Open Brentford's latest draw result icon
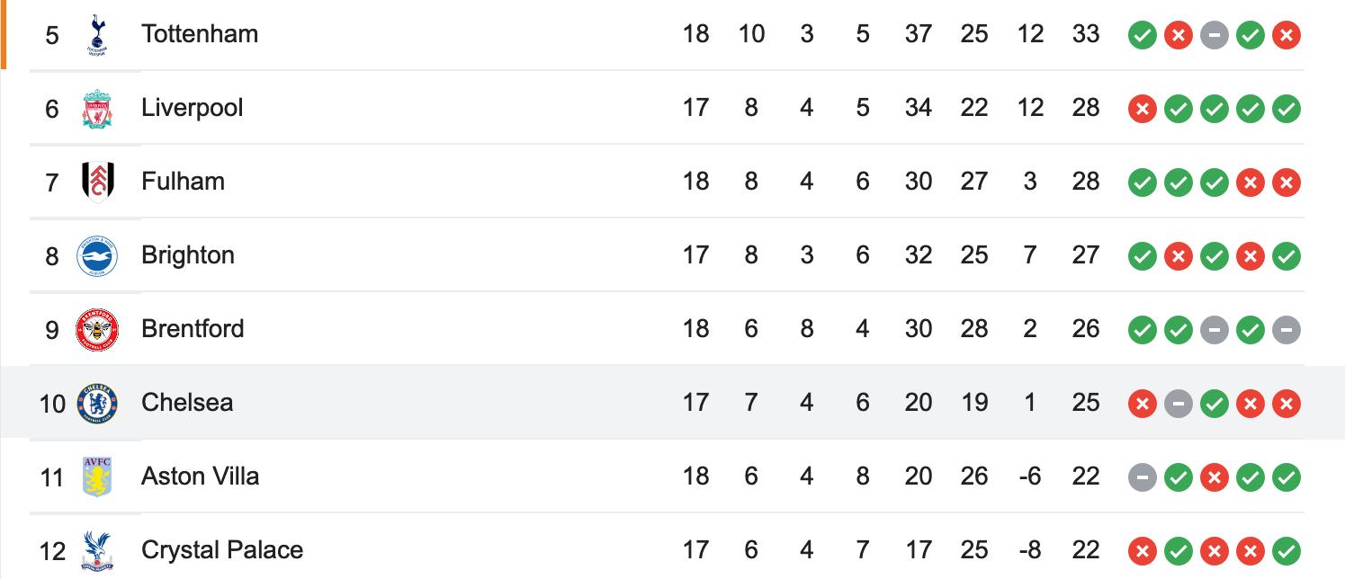1345x579 pixels. click(x=1287, y=330)
